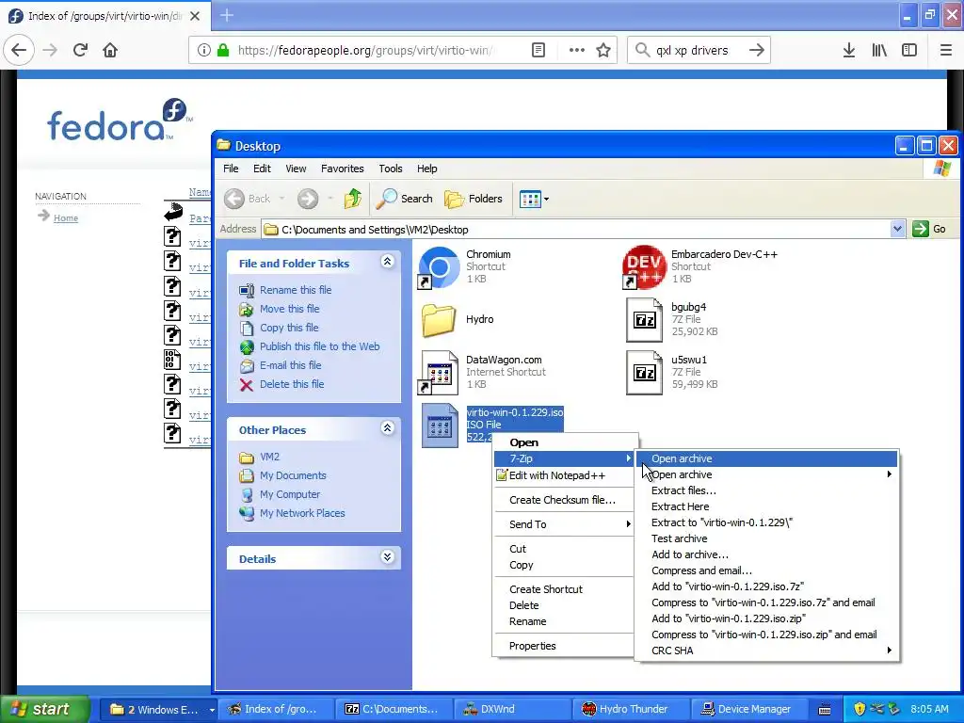Open the Explorer Tools menu
This screenshot has width=964, height=723.
tap(391, 169)
